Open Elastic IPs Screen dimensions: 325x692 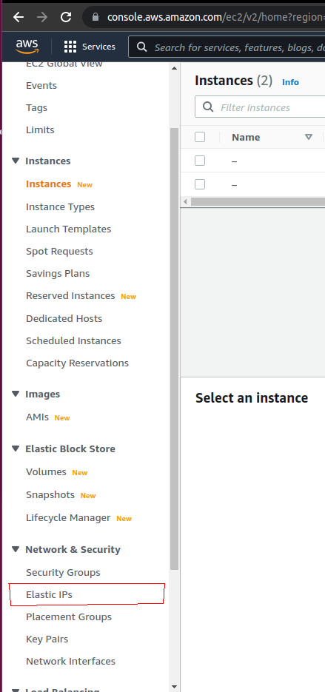(49, 594)
